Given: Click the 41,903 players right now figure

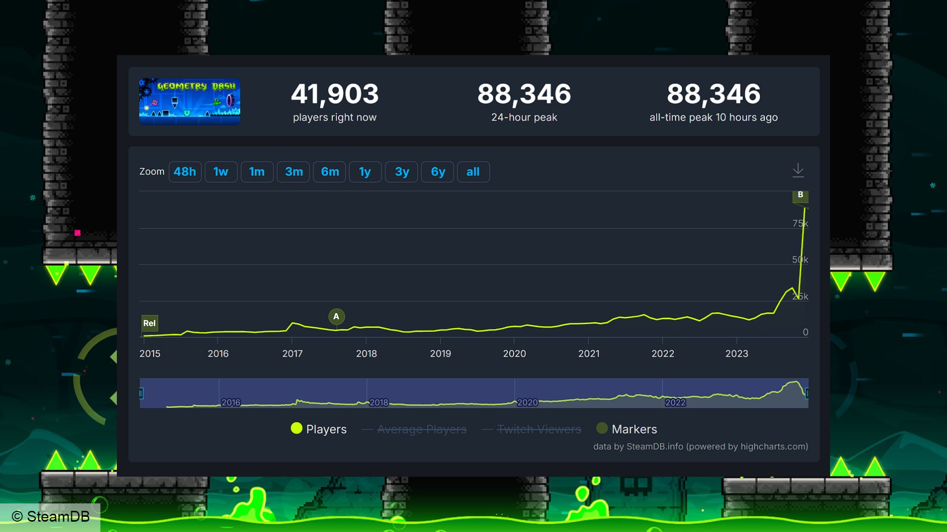Looking at the screenshot, I should point(335,94).
